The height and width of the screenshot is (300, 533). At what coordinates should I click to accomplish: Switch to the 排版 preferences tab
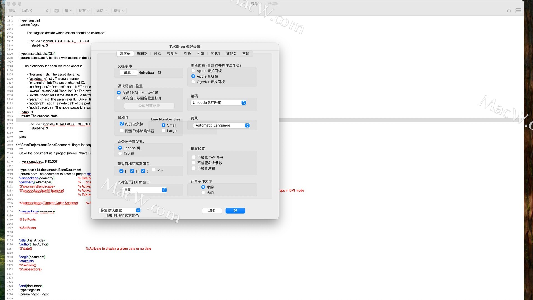coord(187,54)
